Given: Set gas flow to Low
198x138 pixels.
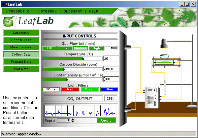Looking at the screenshot, I should pos(65,48).
